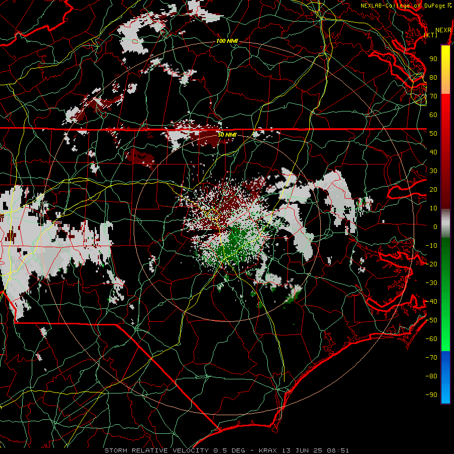Select the -80 value on the velocity legend
This screenshot has height=454, width=454.
[431, 376]
